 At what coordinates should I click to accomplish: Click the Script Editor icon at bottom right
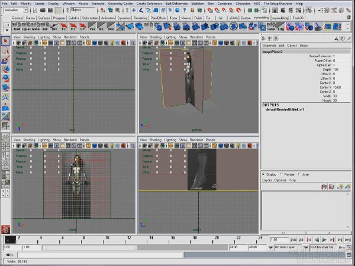(349, 255)
